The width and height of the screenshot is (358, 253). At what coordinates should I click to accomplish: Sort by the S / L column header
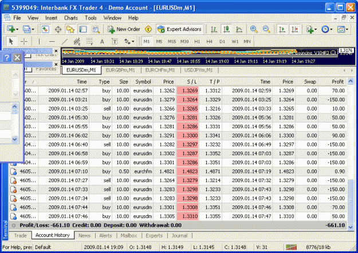coord(188,82)
